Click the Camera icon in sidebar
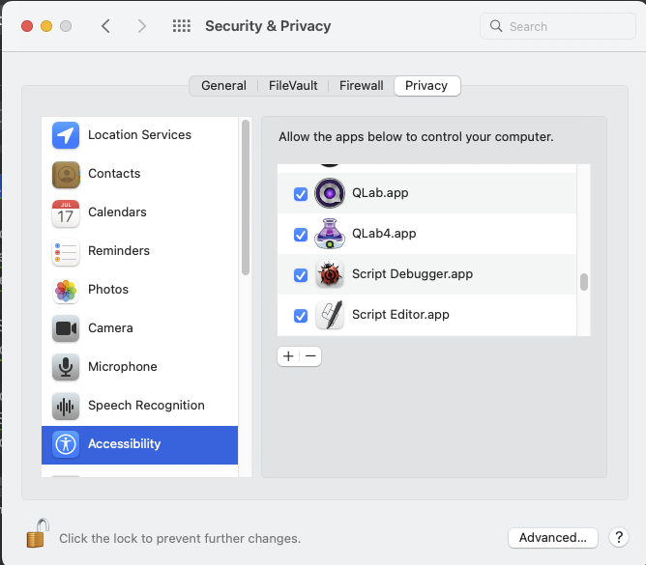 66,328
